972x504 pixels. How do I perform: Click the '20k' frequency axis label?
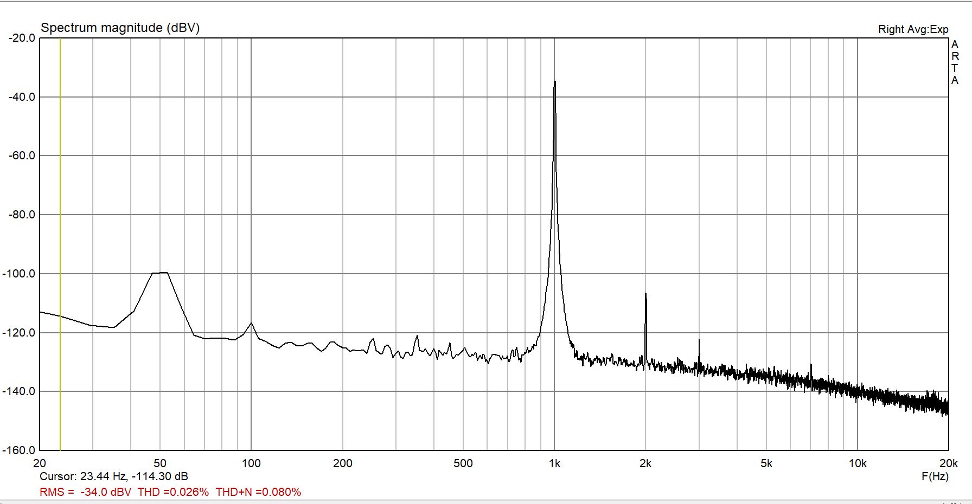[x=949, y=463]
